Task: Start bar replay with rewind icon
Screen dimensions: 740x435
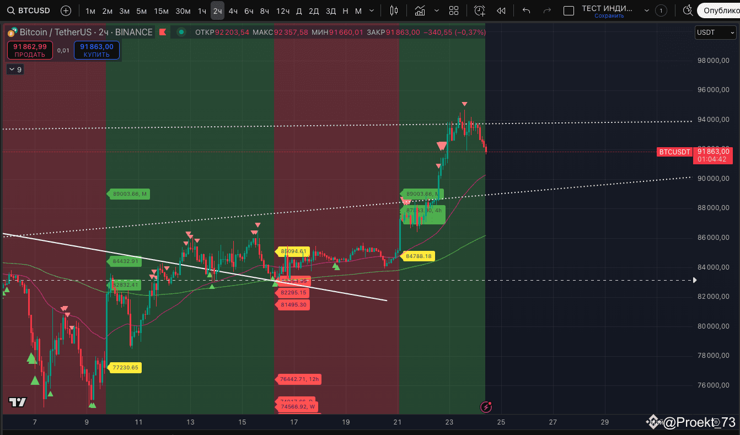Action: coord(501,10)
